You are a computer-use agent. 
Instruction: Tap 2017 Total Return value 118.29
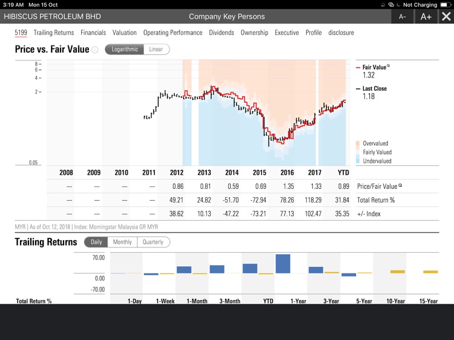pyautogui.click(x=313, y=200)
